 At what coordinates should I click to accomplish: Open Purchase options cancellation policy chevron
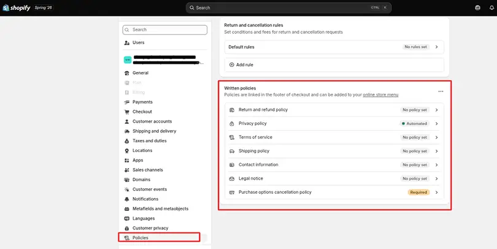[436, 193]
